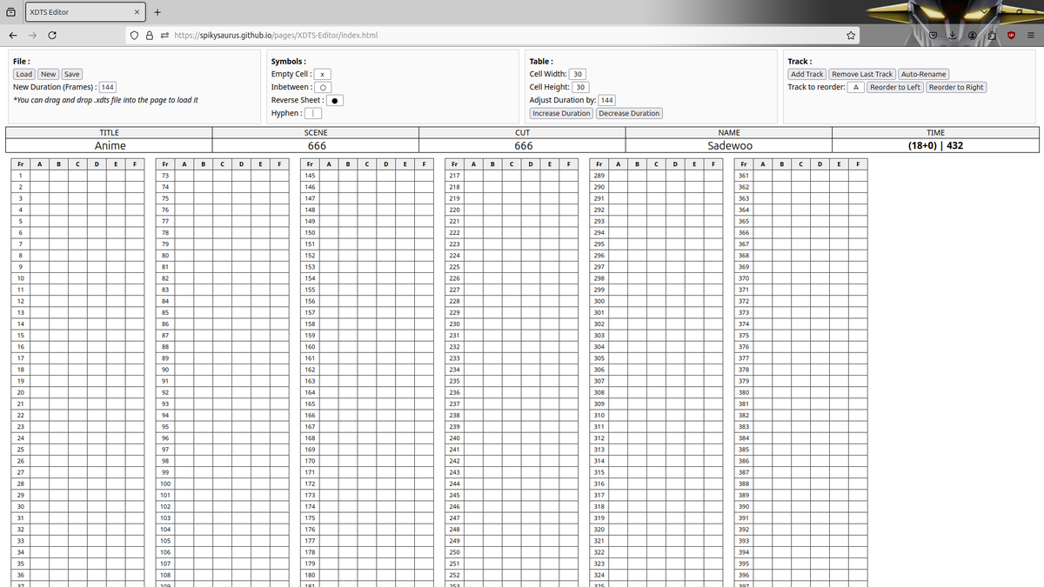Open the uBlock Origin shield icon
This screenshot has height=587, width=1044.
click(1012, 36)
